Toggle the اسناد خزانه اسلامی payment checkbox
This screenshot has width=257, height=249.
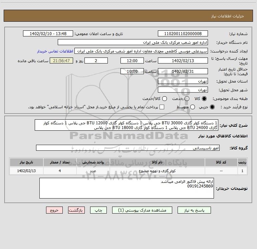(x=162, y=107)
